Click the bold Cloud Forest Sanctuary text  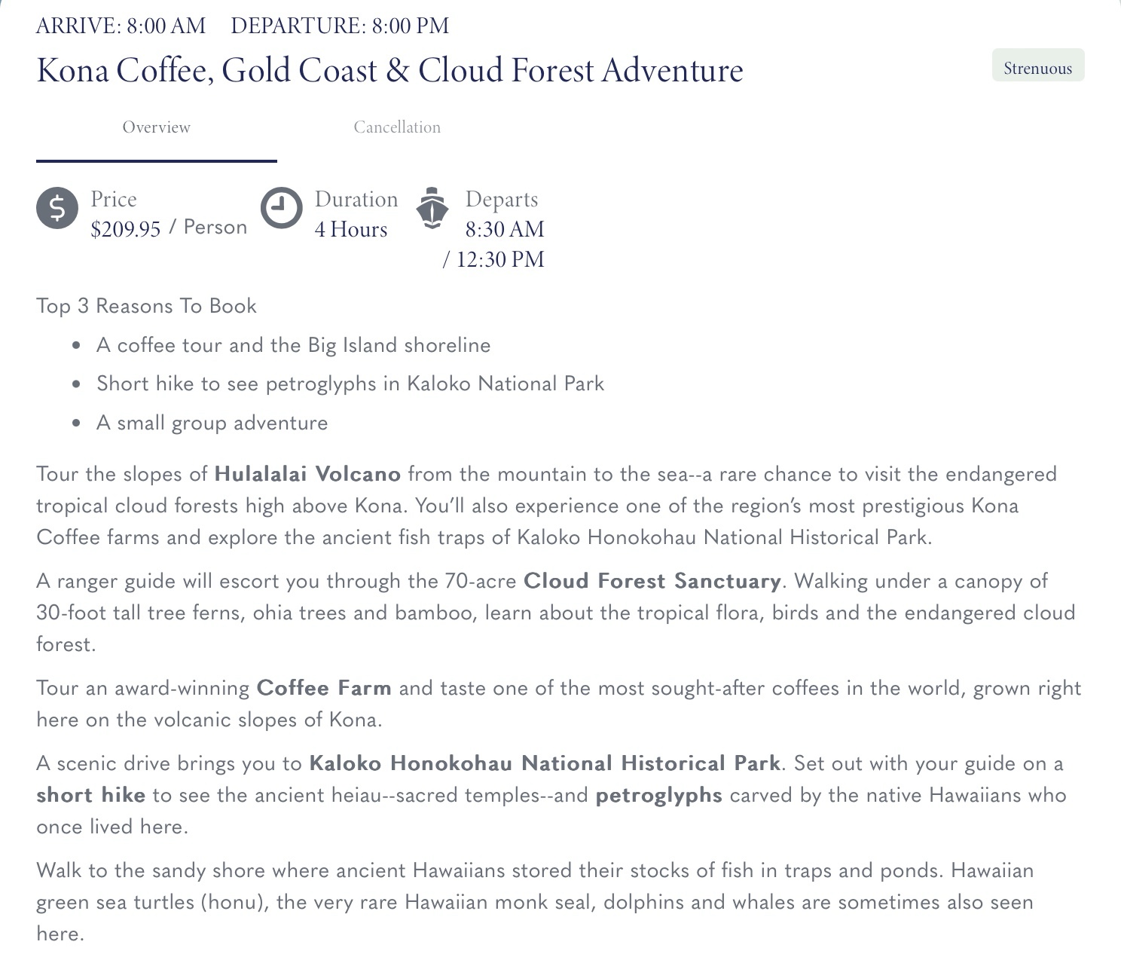click(652, 581)
